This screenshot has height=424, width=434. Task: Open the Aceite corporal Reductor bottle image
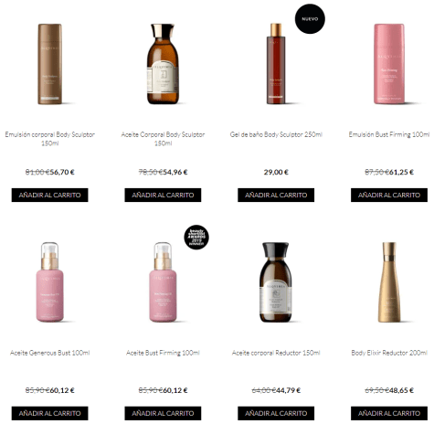click(x=276, y=282)
